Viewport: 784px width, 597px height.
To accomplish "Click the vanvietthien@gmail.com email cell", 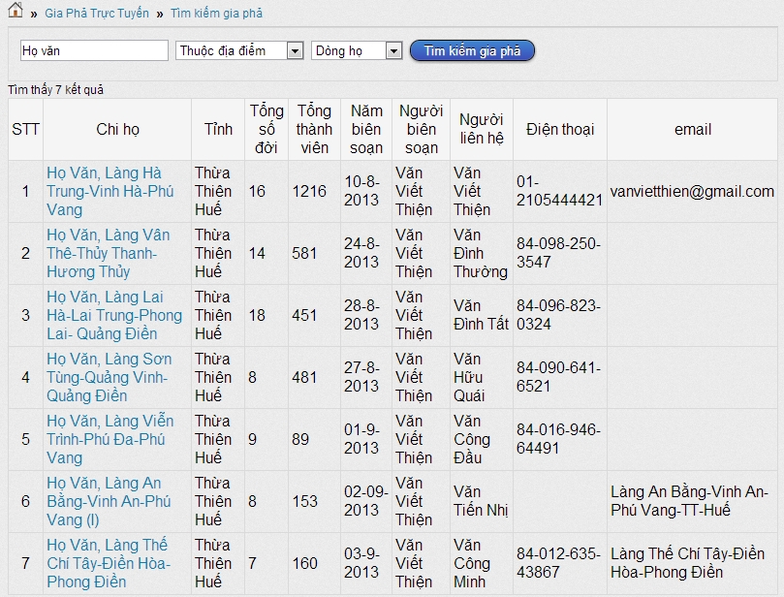I will tap(691, 191).
